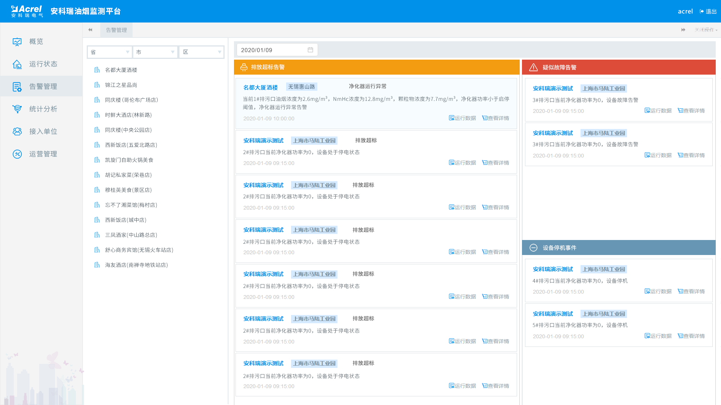The height and width of the screenshot is (405, 721).
Task: Click the Overview (概览) monitor icon
Action: click(x=17, y=42)
